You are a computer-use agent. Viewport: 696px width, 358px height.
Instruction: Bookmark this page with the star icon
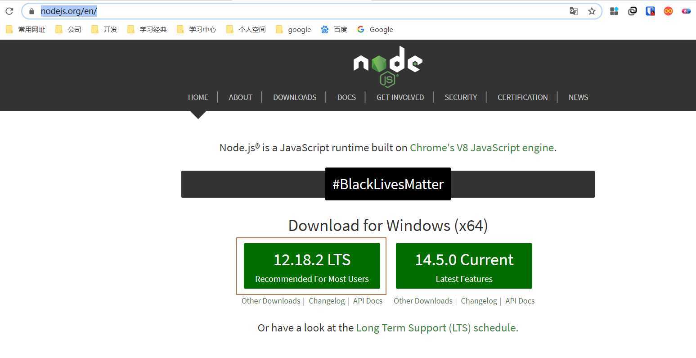592,11
